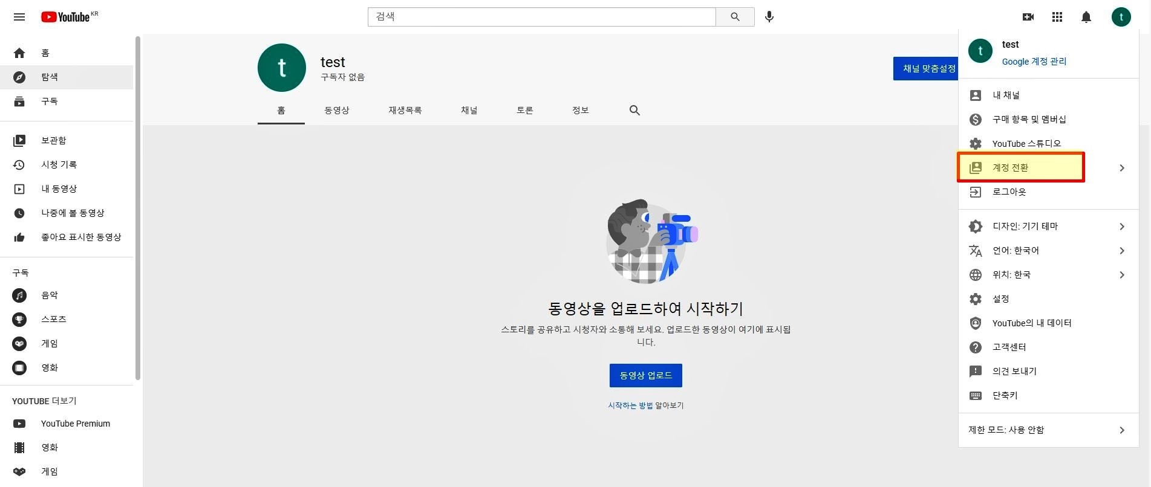Open 영화 under 구독 section
1151x487 pixels.
(67, 368)
